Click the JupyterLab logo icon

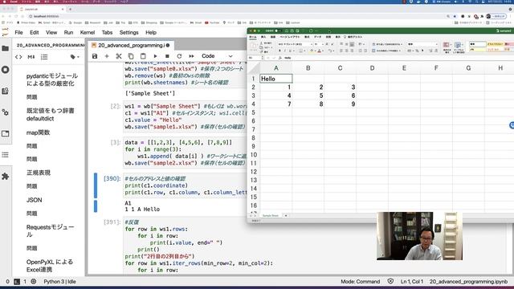click(5, 32)
